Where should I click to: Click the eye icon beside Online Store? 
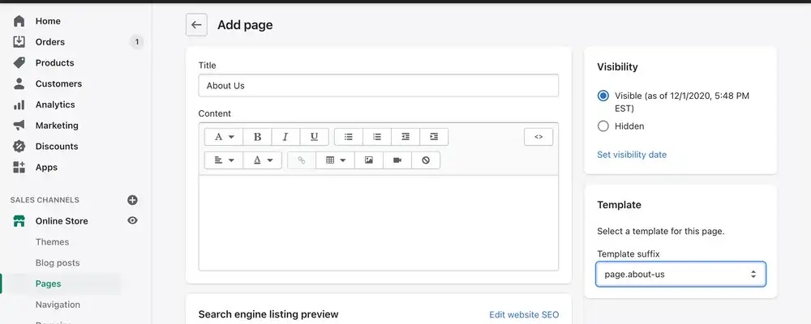tap(132, 220)
